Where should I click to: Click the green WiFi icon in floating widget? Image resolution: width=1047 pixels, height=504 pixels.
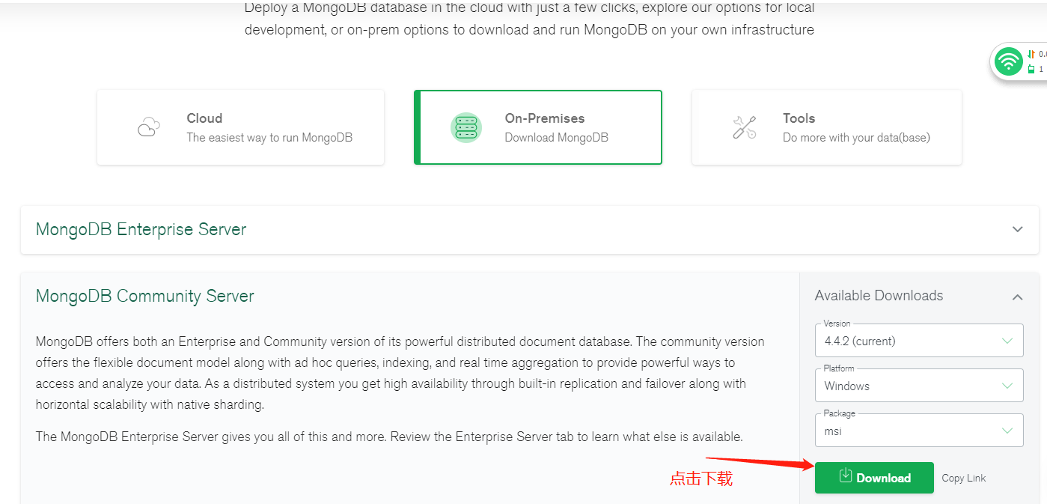coord(1009,61)
